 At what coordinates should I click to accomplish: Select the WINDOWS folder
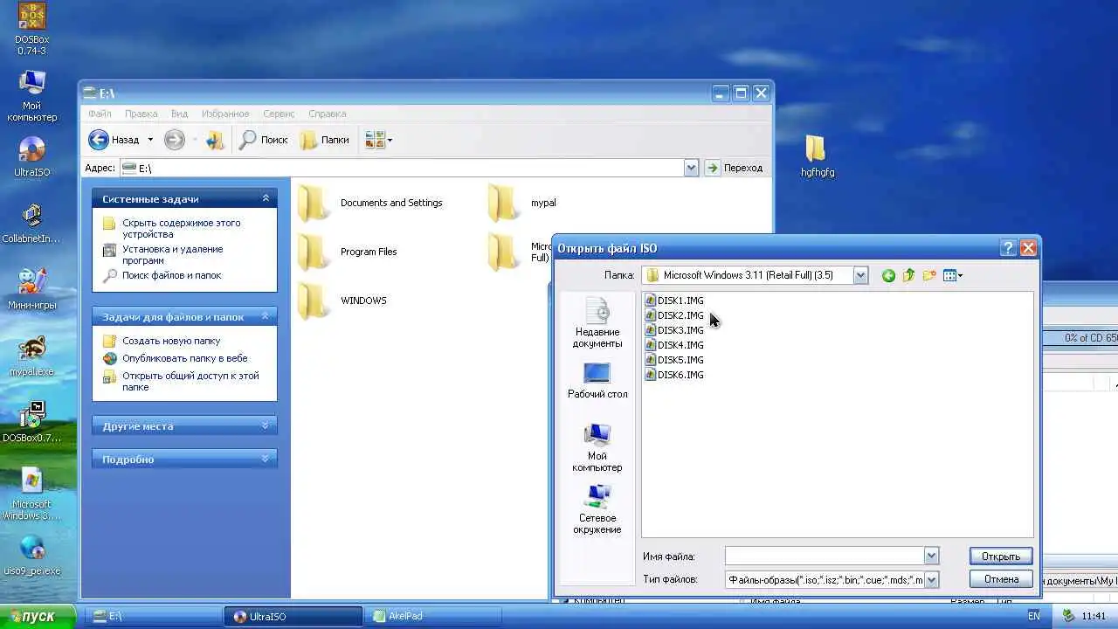pyautogui.click(x=342, y=301)
